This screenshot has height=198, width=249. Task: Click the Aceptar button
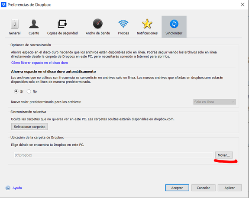tap(177, 188)
